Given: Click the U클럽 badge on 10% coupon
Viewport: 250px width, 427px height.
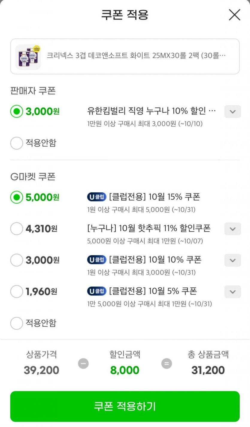Looking at the screenshot, I should tap(97, 259).
